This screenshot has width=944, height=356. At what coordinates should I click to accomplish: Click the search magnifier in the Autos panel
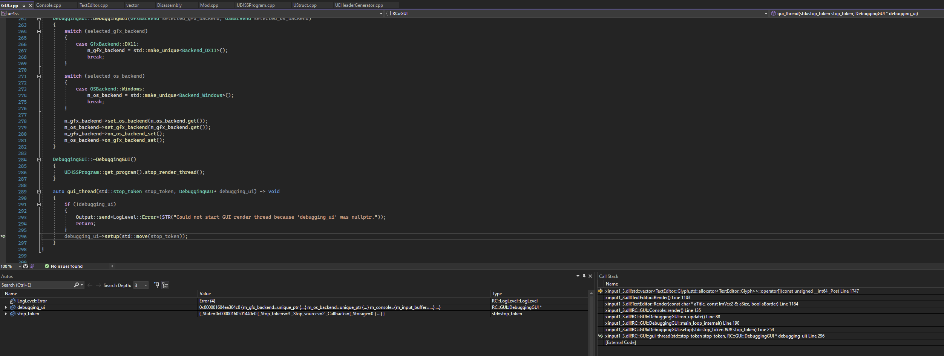point(77,285)
